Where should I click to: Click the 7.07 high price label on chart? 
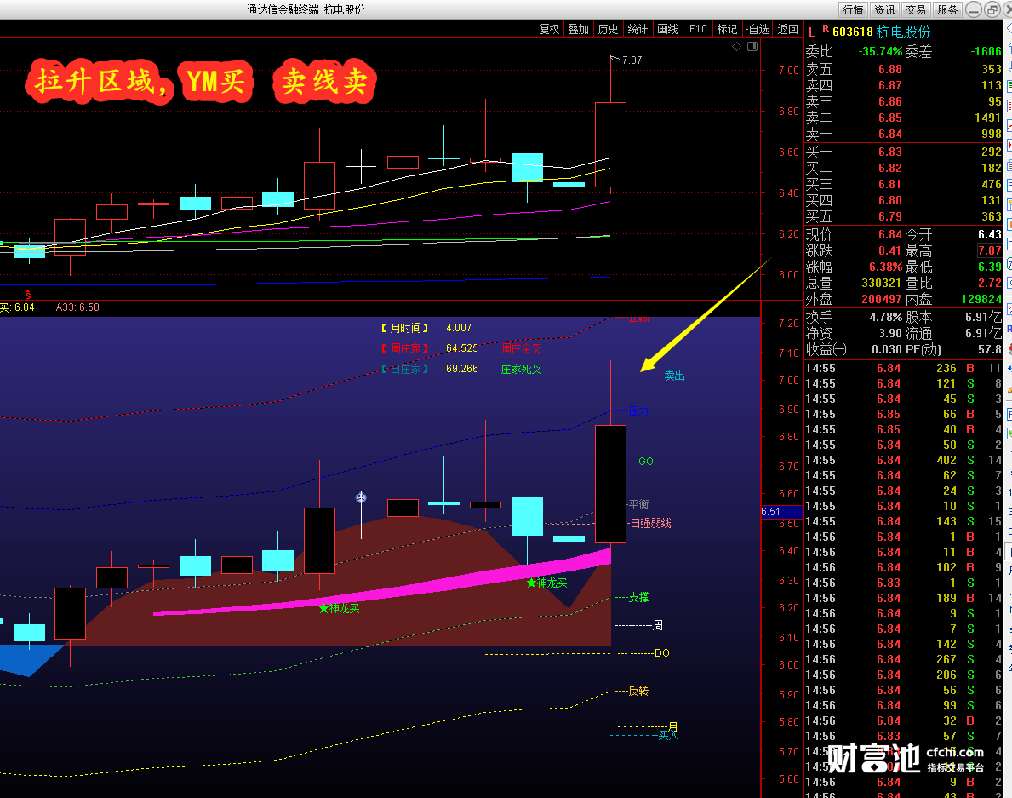click(x=632, y=60)
